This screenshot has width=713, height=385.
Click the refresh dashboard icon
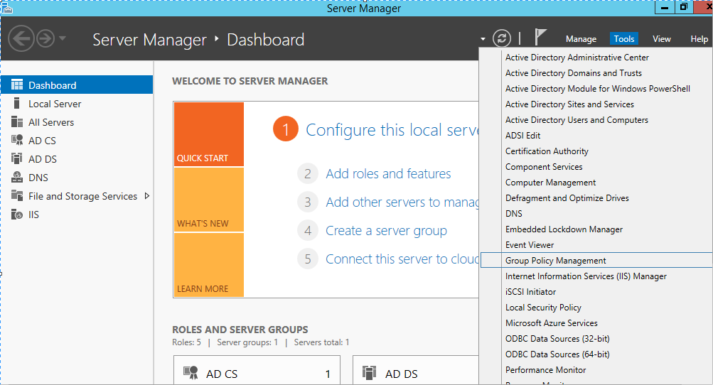502,38
